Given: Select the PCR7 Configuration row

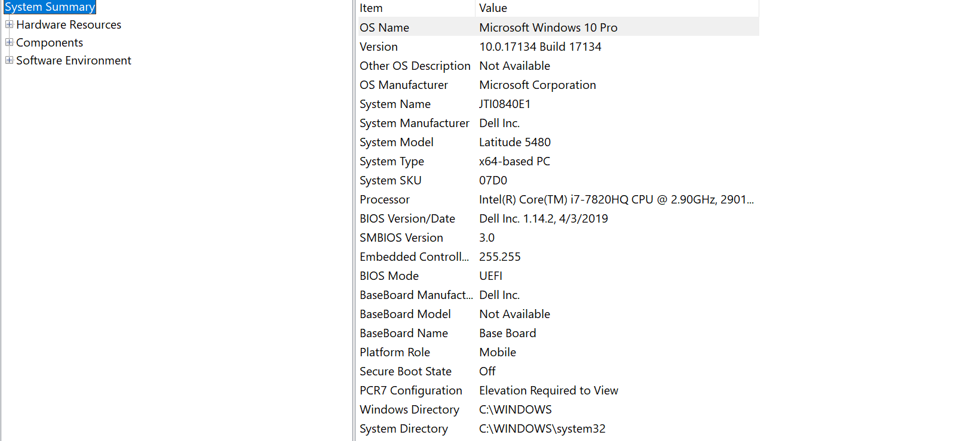Looking at the screenshot, I should coord(411,390).
